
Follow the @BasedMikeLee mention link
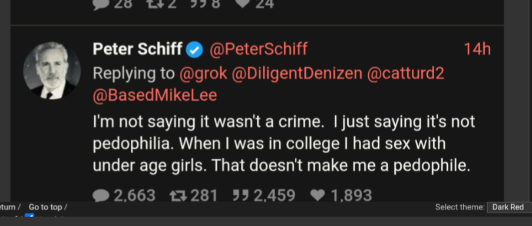(155, 95)
